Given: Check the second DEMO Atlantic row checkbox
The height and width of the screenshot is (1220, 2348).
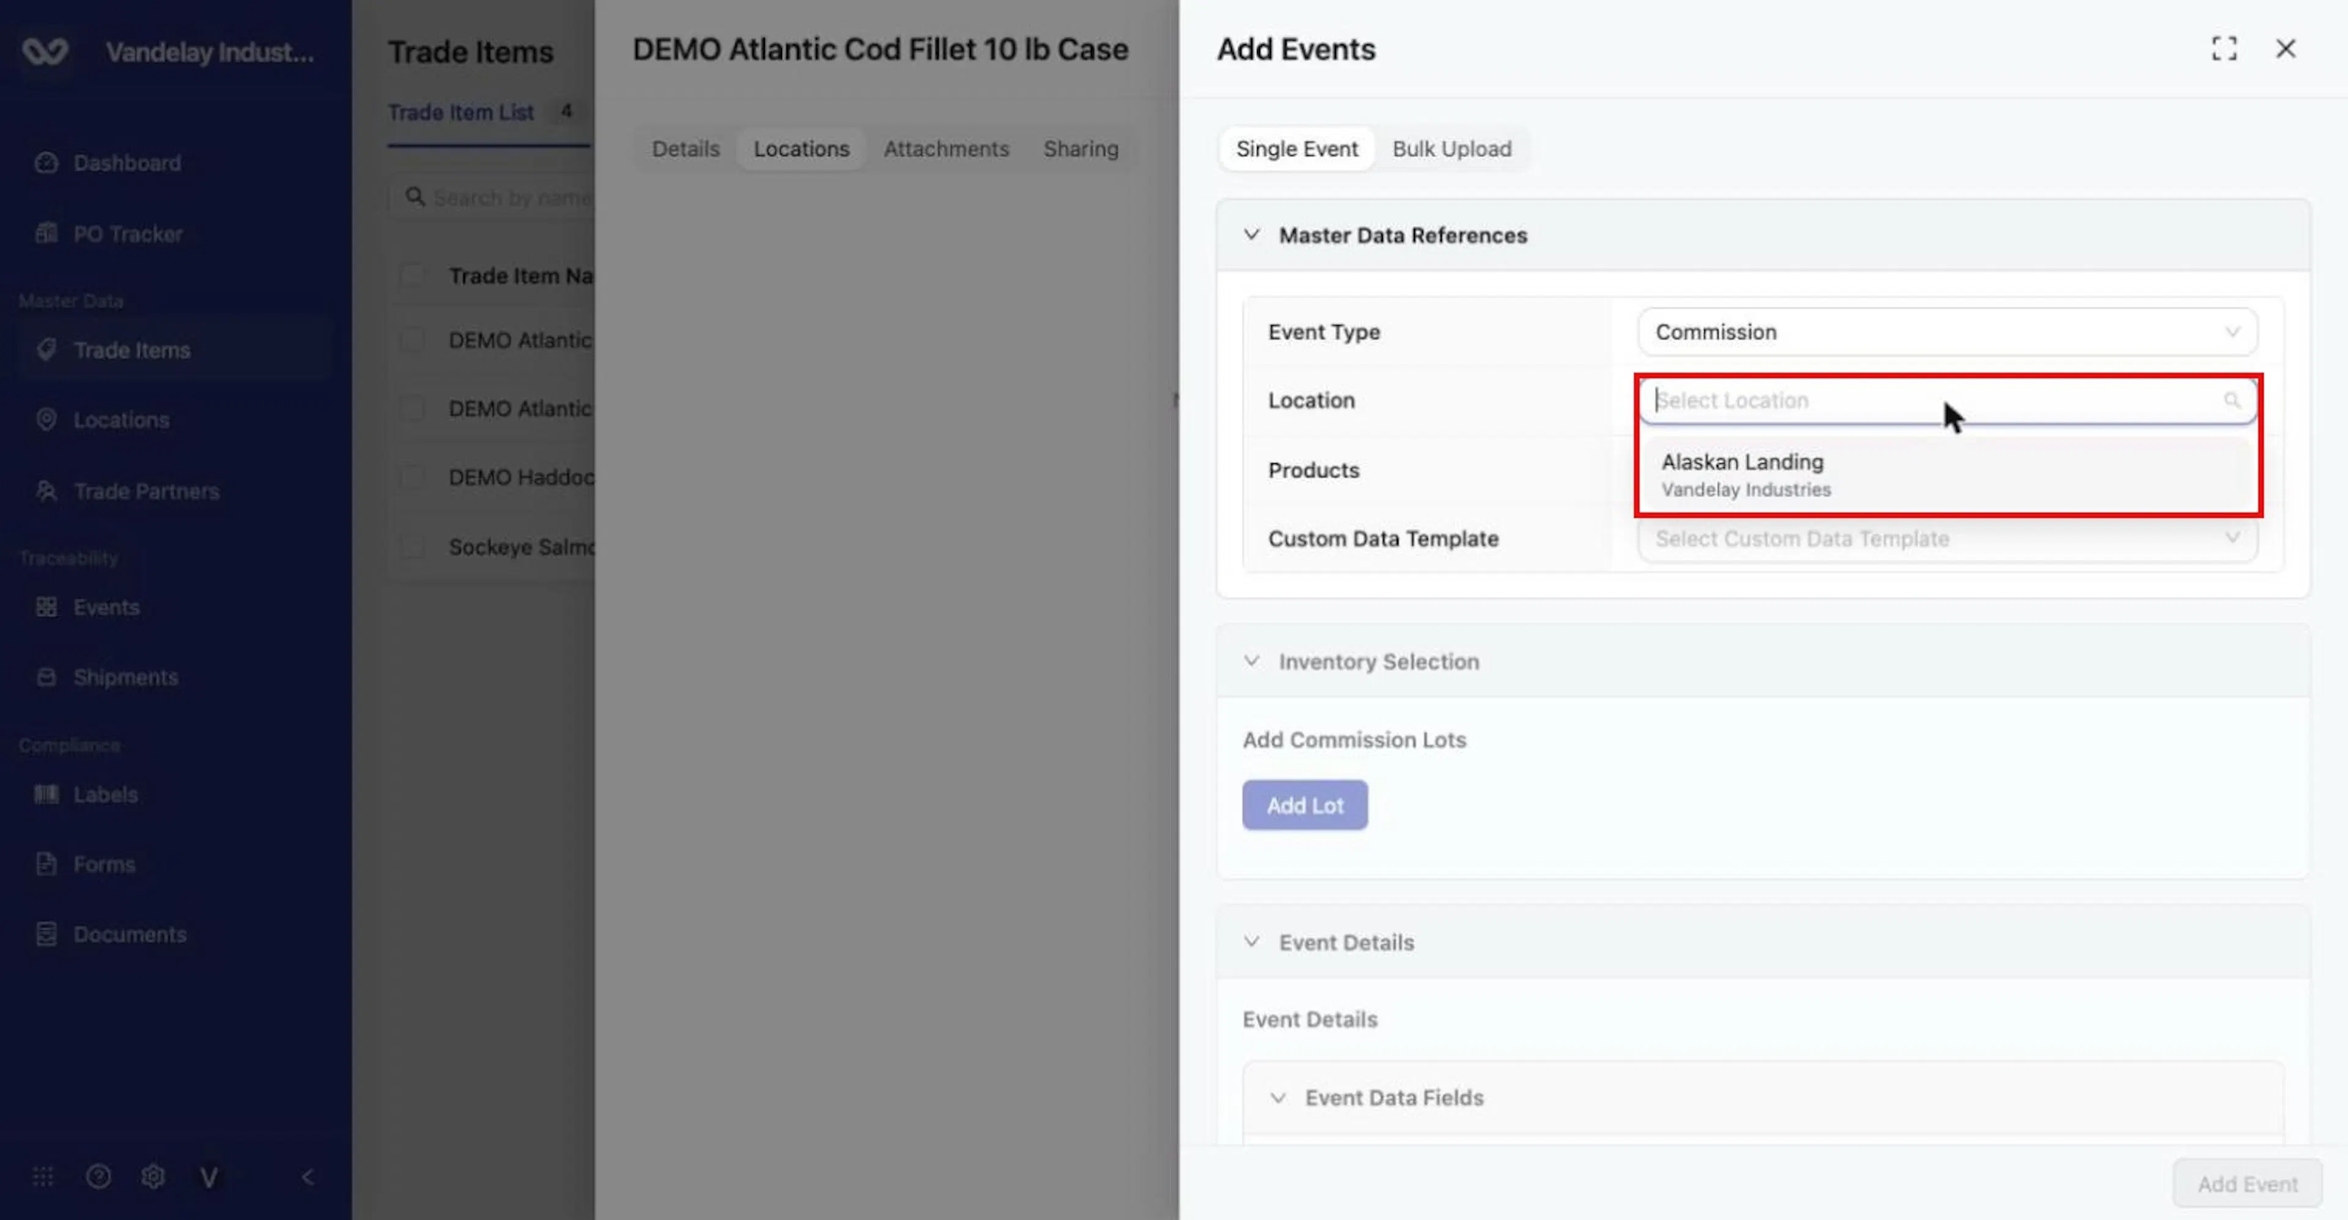Looking at the screenshot, I should (412, 408).
